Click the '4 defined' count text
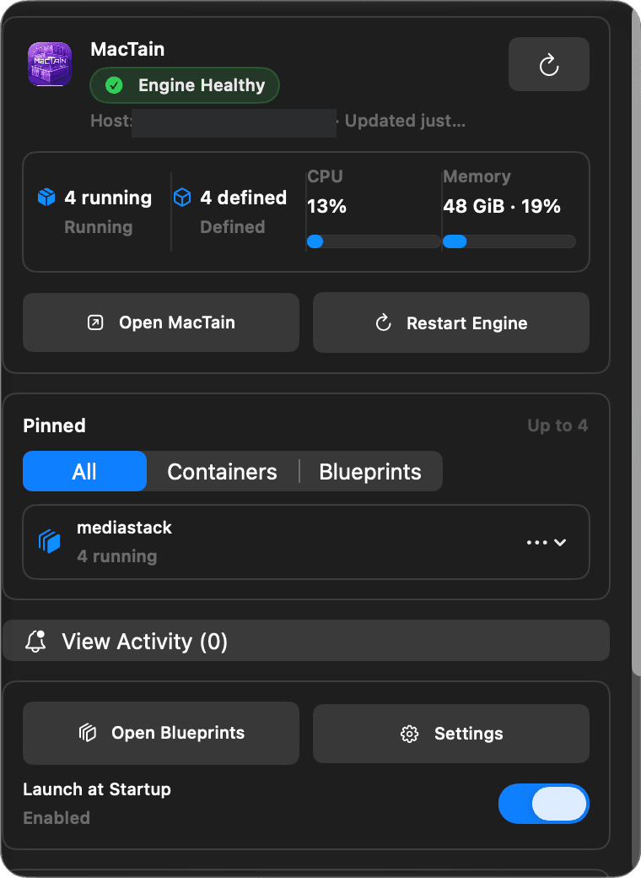The width and height of the screenshot is (641, 878). [x=243, y=197]
